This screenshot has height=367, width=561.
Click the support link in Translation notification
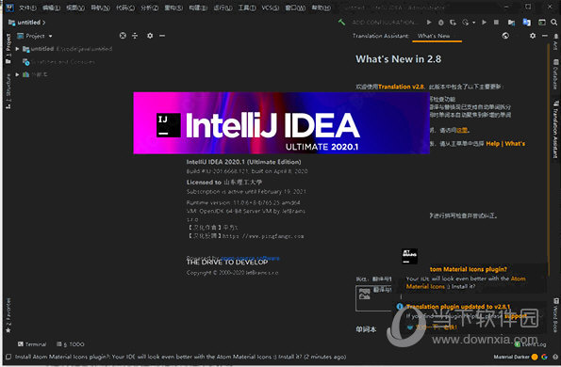click(515, 316)
